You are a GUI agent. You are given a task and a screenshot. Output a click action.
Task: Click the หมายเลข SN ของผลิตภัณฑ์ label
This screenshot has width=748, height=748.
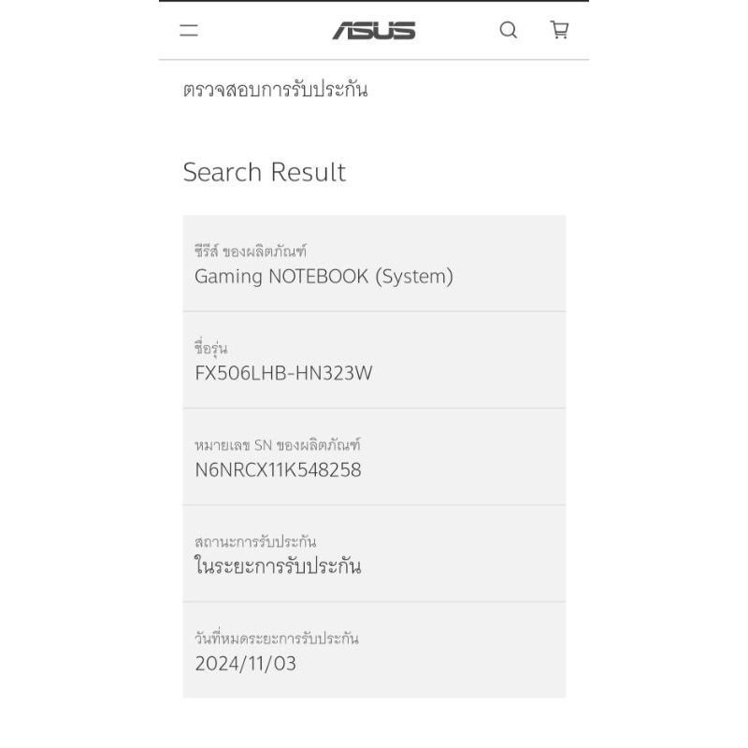tap(278, 445)
